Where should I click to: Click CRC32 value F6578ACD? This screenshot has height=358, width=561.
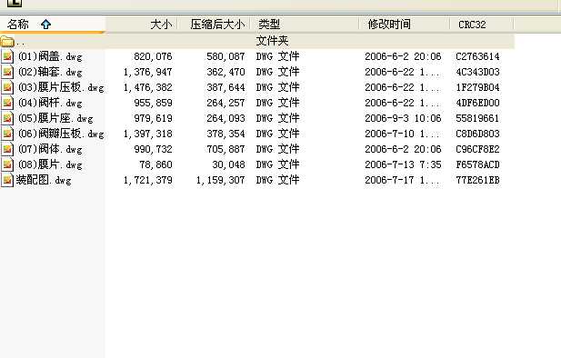point(477,164)
